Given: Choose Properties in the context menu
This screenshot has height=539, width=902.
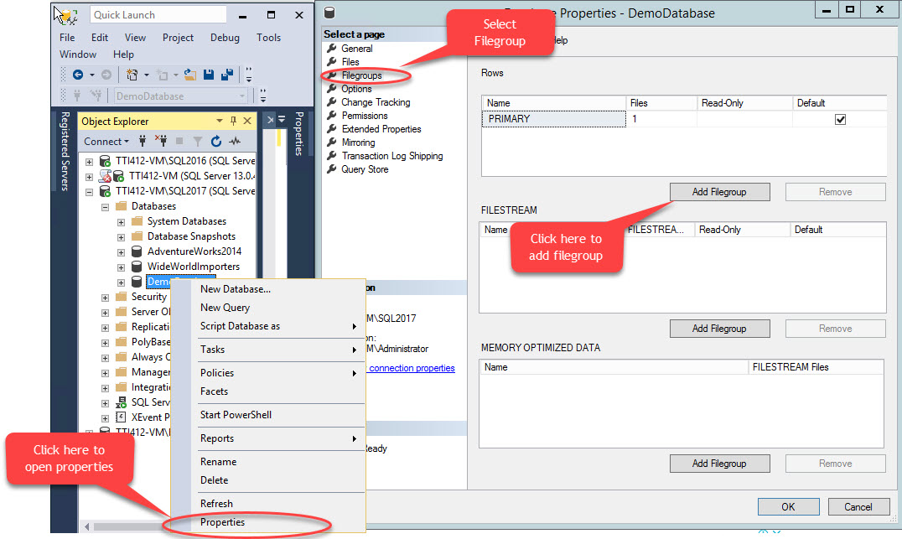Looking at the screenshot, I should [223, 521].
